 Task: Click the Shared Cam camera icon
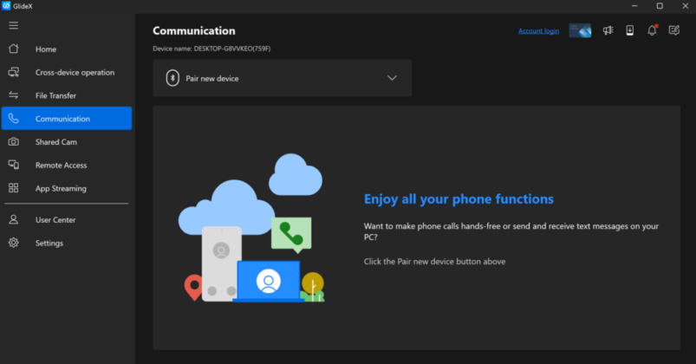tap(13, 141)
